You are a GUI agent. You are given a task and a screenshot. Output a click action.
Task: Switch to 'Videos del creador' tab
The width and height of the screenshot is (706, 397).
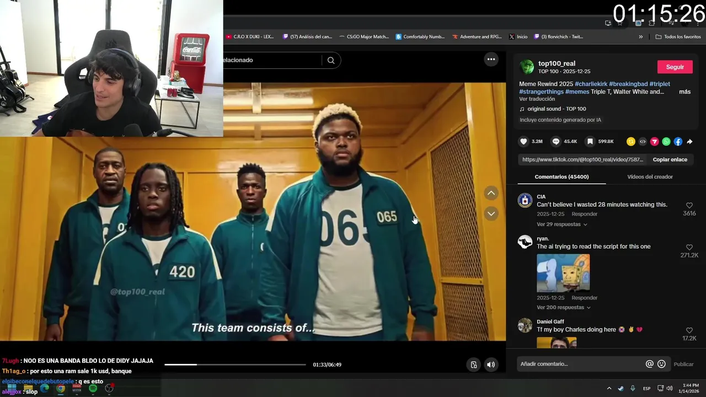point(650,177)
